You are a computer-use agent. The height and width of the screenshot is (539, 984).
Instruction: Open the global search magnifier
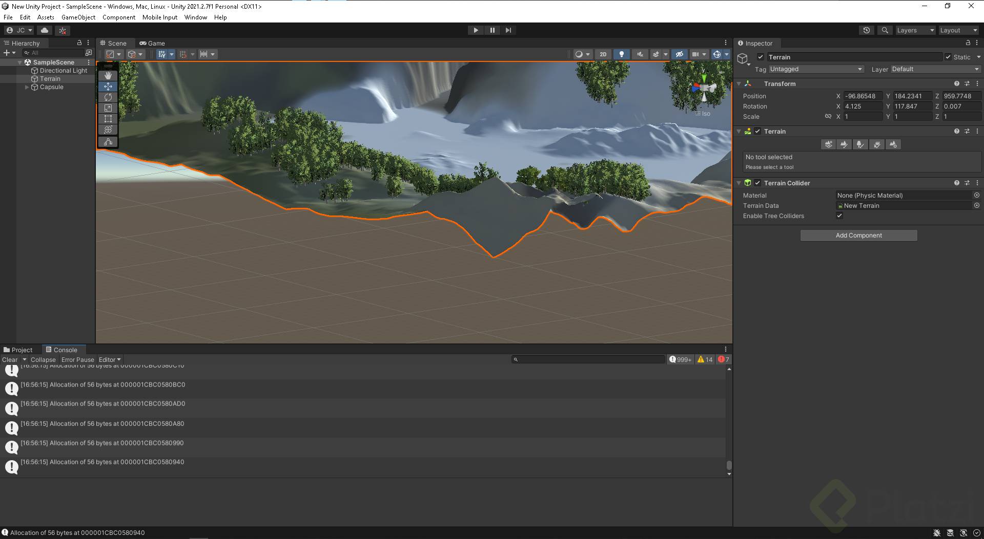tap(885, 30)
